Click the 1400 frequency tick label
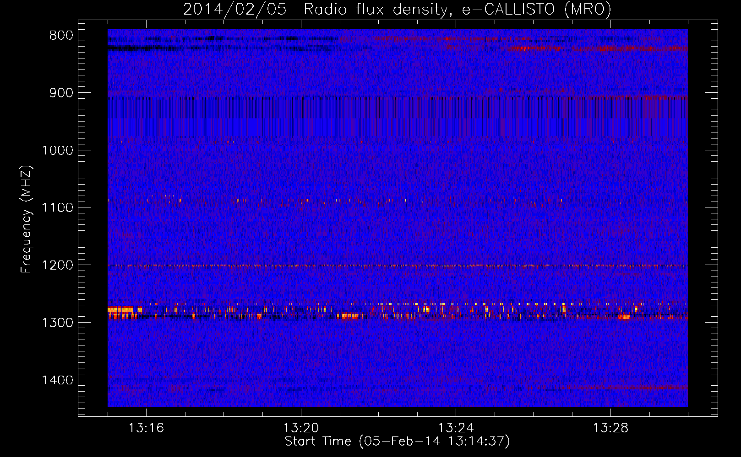Image resolution: width=741 pixels, height=457 pixels. click(x=57, y=380)
